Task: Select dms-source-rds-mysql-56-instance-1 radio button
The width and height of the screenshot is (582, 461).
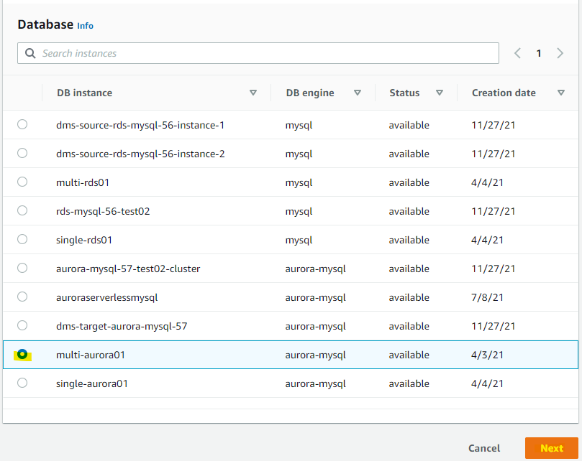Action: tap(22, 124)
